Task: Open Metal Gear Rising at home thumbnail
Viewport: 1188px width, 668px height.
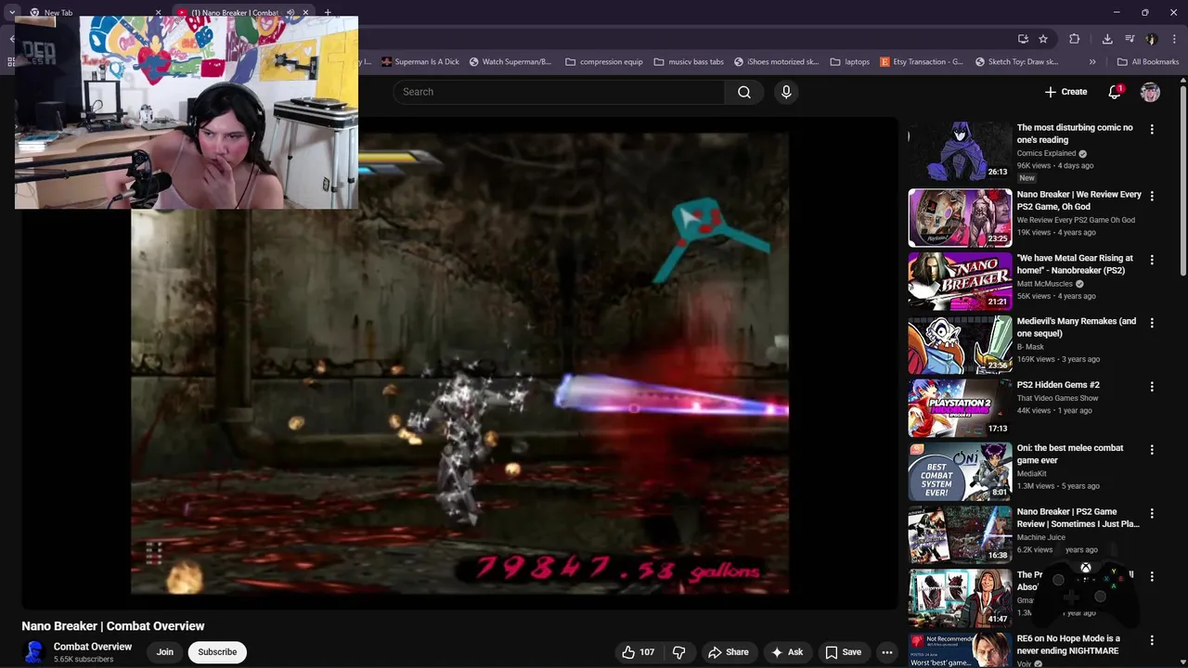Action: tap(960, 281)
